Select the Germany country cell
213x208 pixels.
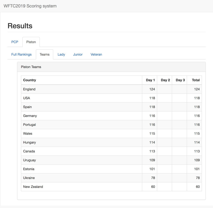(x=82, y=116)
